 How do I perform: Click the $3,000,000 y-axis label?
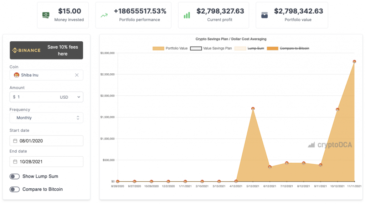pos(107,53)
